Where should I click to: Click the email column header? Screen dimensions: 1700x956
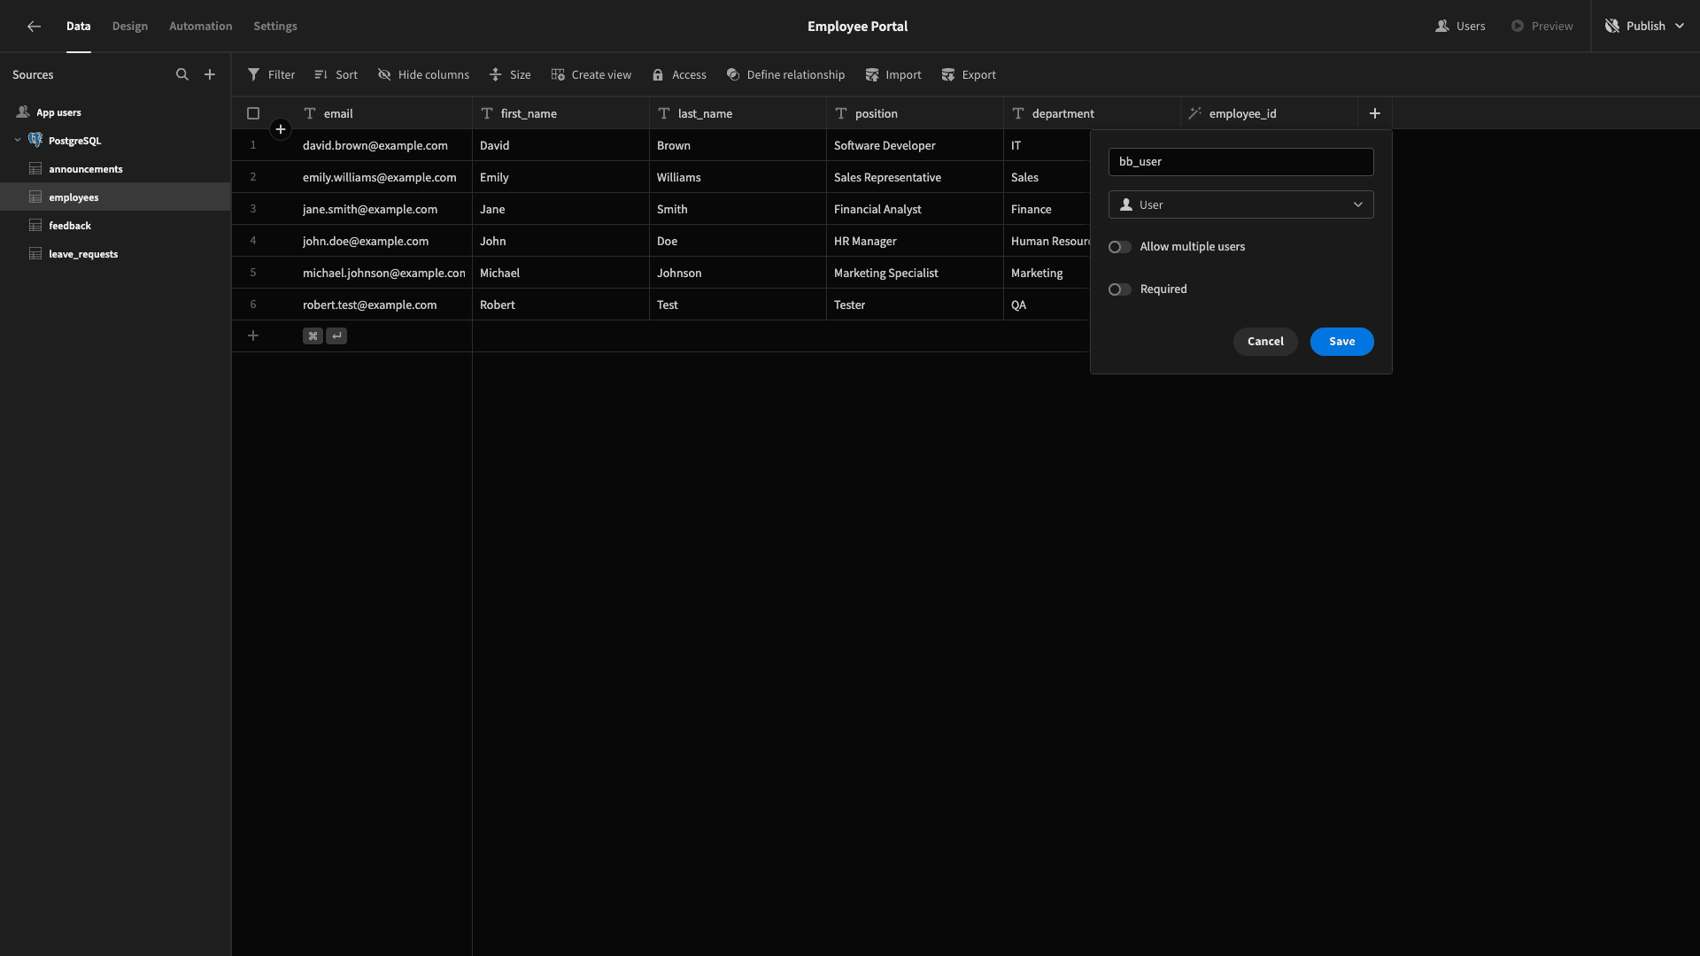[383, 113]
